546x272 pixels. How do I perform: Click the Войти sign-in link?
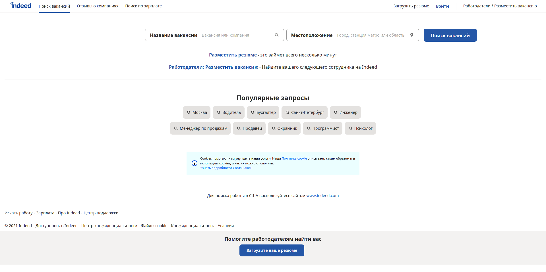pos(442,6)
